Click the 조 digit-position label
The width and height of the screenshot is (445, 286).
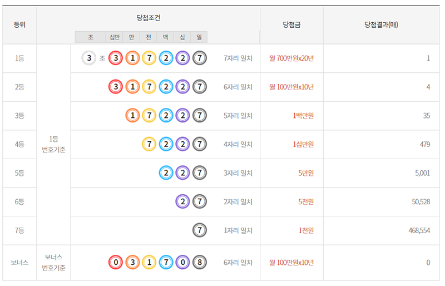pos(90,37)
